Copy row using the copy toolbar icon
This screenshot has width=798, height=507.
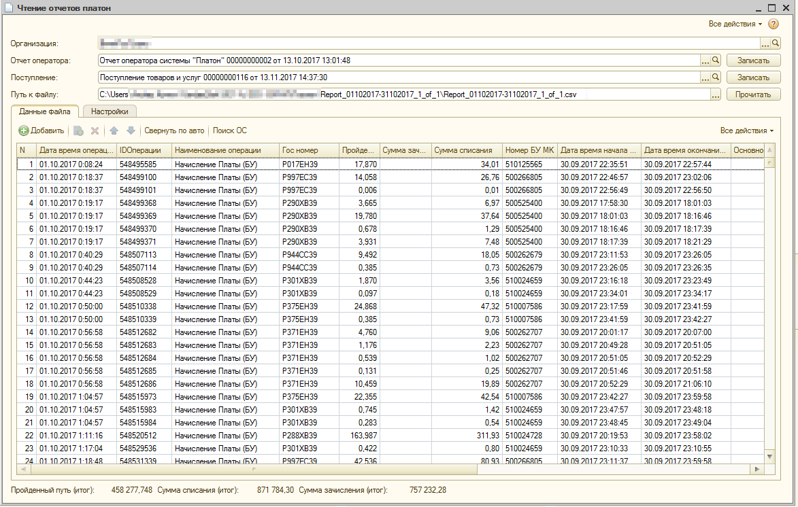click(x=78, y=130)
